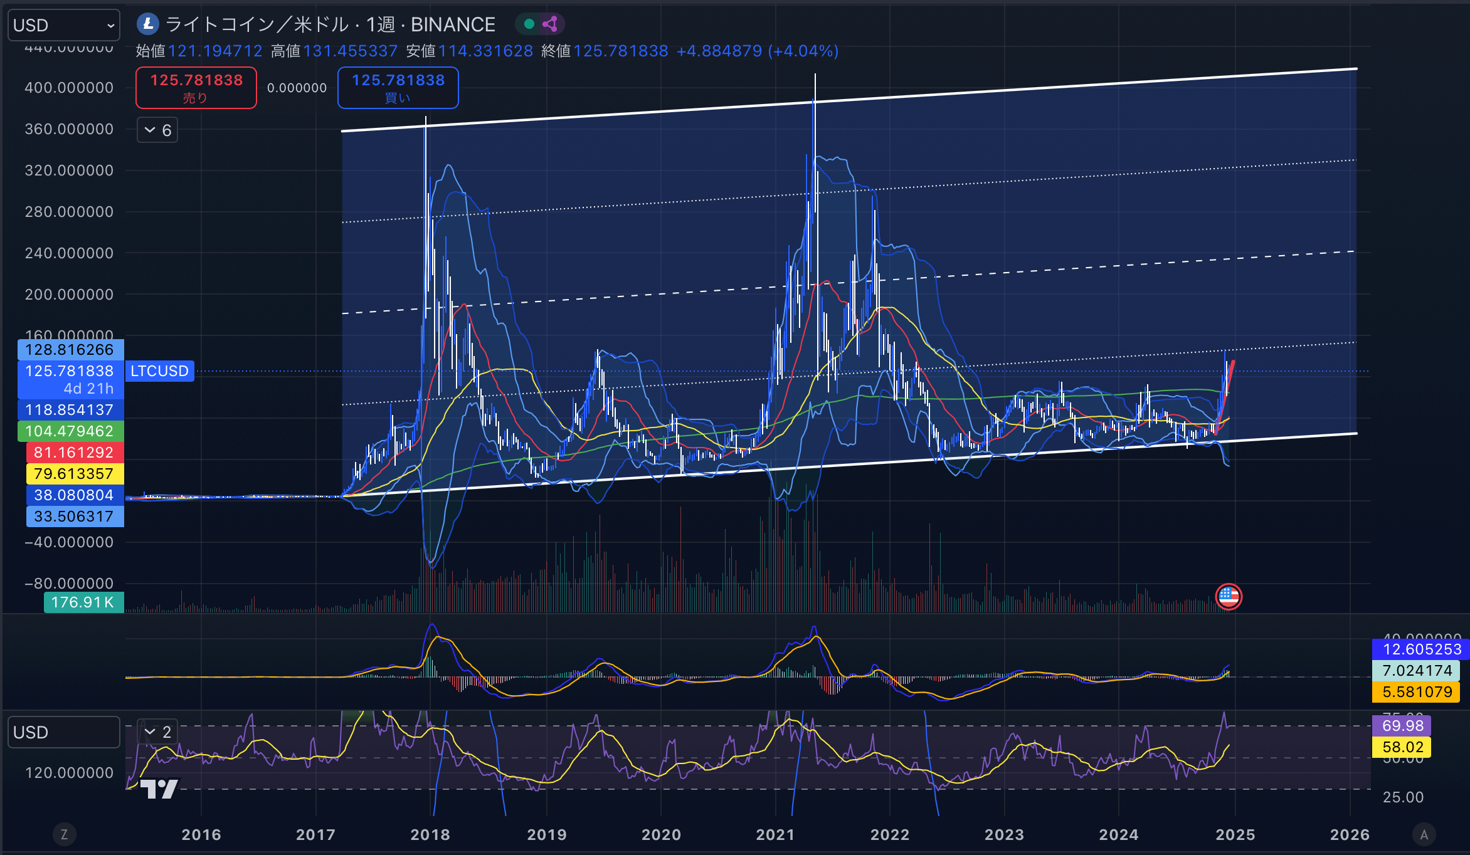
Task: Click the green market status dot
Action: point(529,24)
